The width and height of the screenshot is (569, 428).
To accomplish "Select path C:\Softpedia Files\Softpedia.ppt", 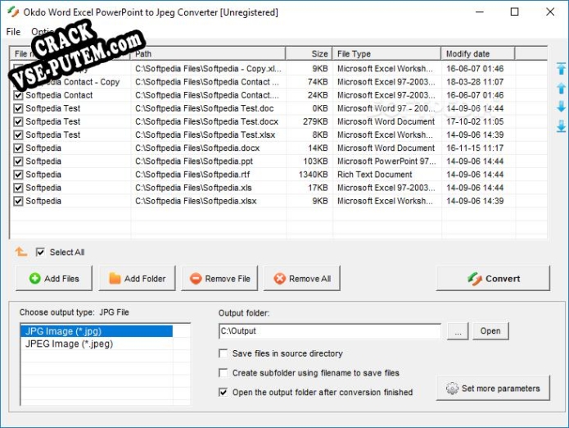I will 194,162.
